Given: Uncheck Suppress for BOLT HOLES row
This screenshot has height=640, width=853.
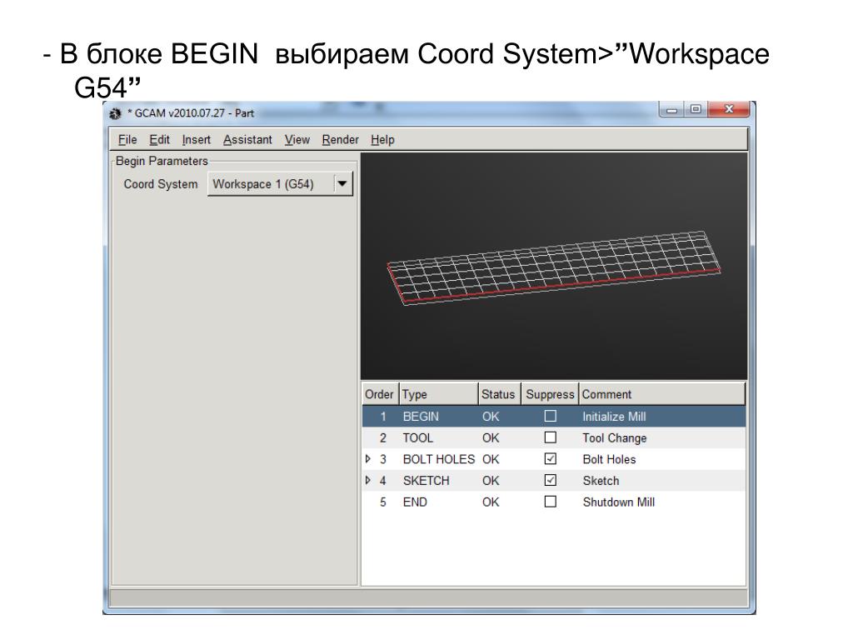Looking at the screenshot, I should pyautogui.click(x=551, y=459).
